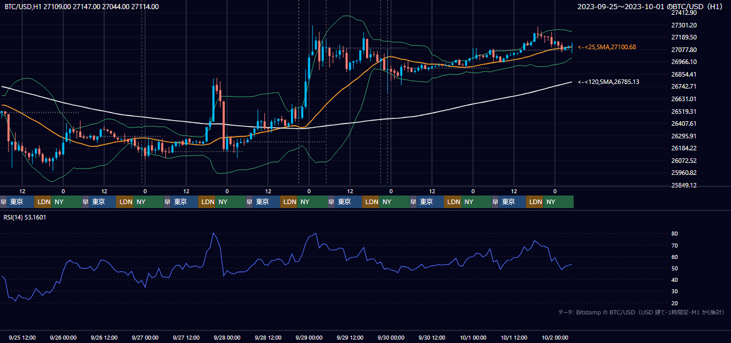Click the 9/28 12:00 date label

coord(268,337)
